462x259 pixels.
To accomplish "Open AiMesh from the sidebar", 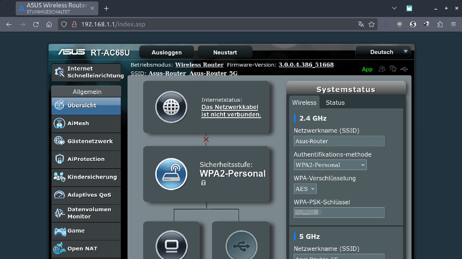I will pos(59,123).
